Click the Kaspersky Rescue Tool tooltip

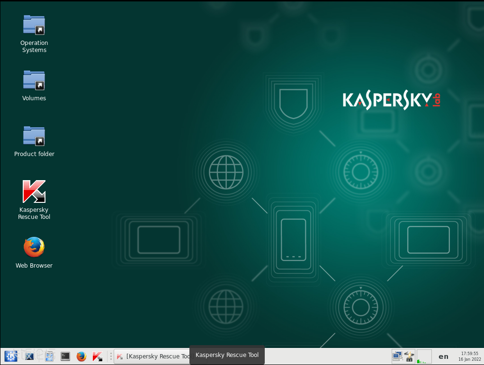pos(226,355)
